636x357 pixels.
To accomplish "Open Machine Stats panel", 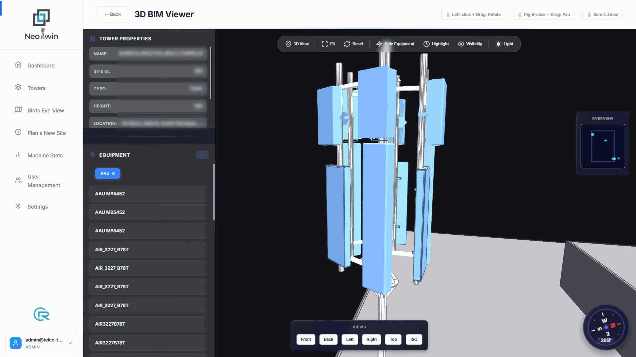I will tap(45, 155).
